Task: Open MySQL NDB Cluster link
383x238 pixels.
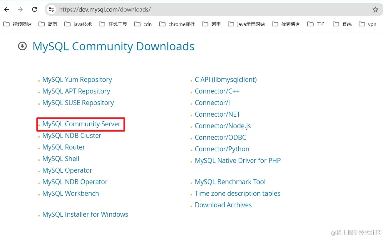Action: click(x=72, y=136)
